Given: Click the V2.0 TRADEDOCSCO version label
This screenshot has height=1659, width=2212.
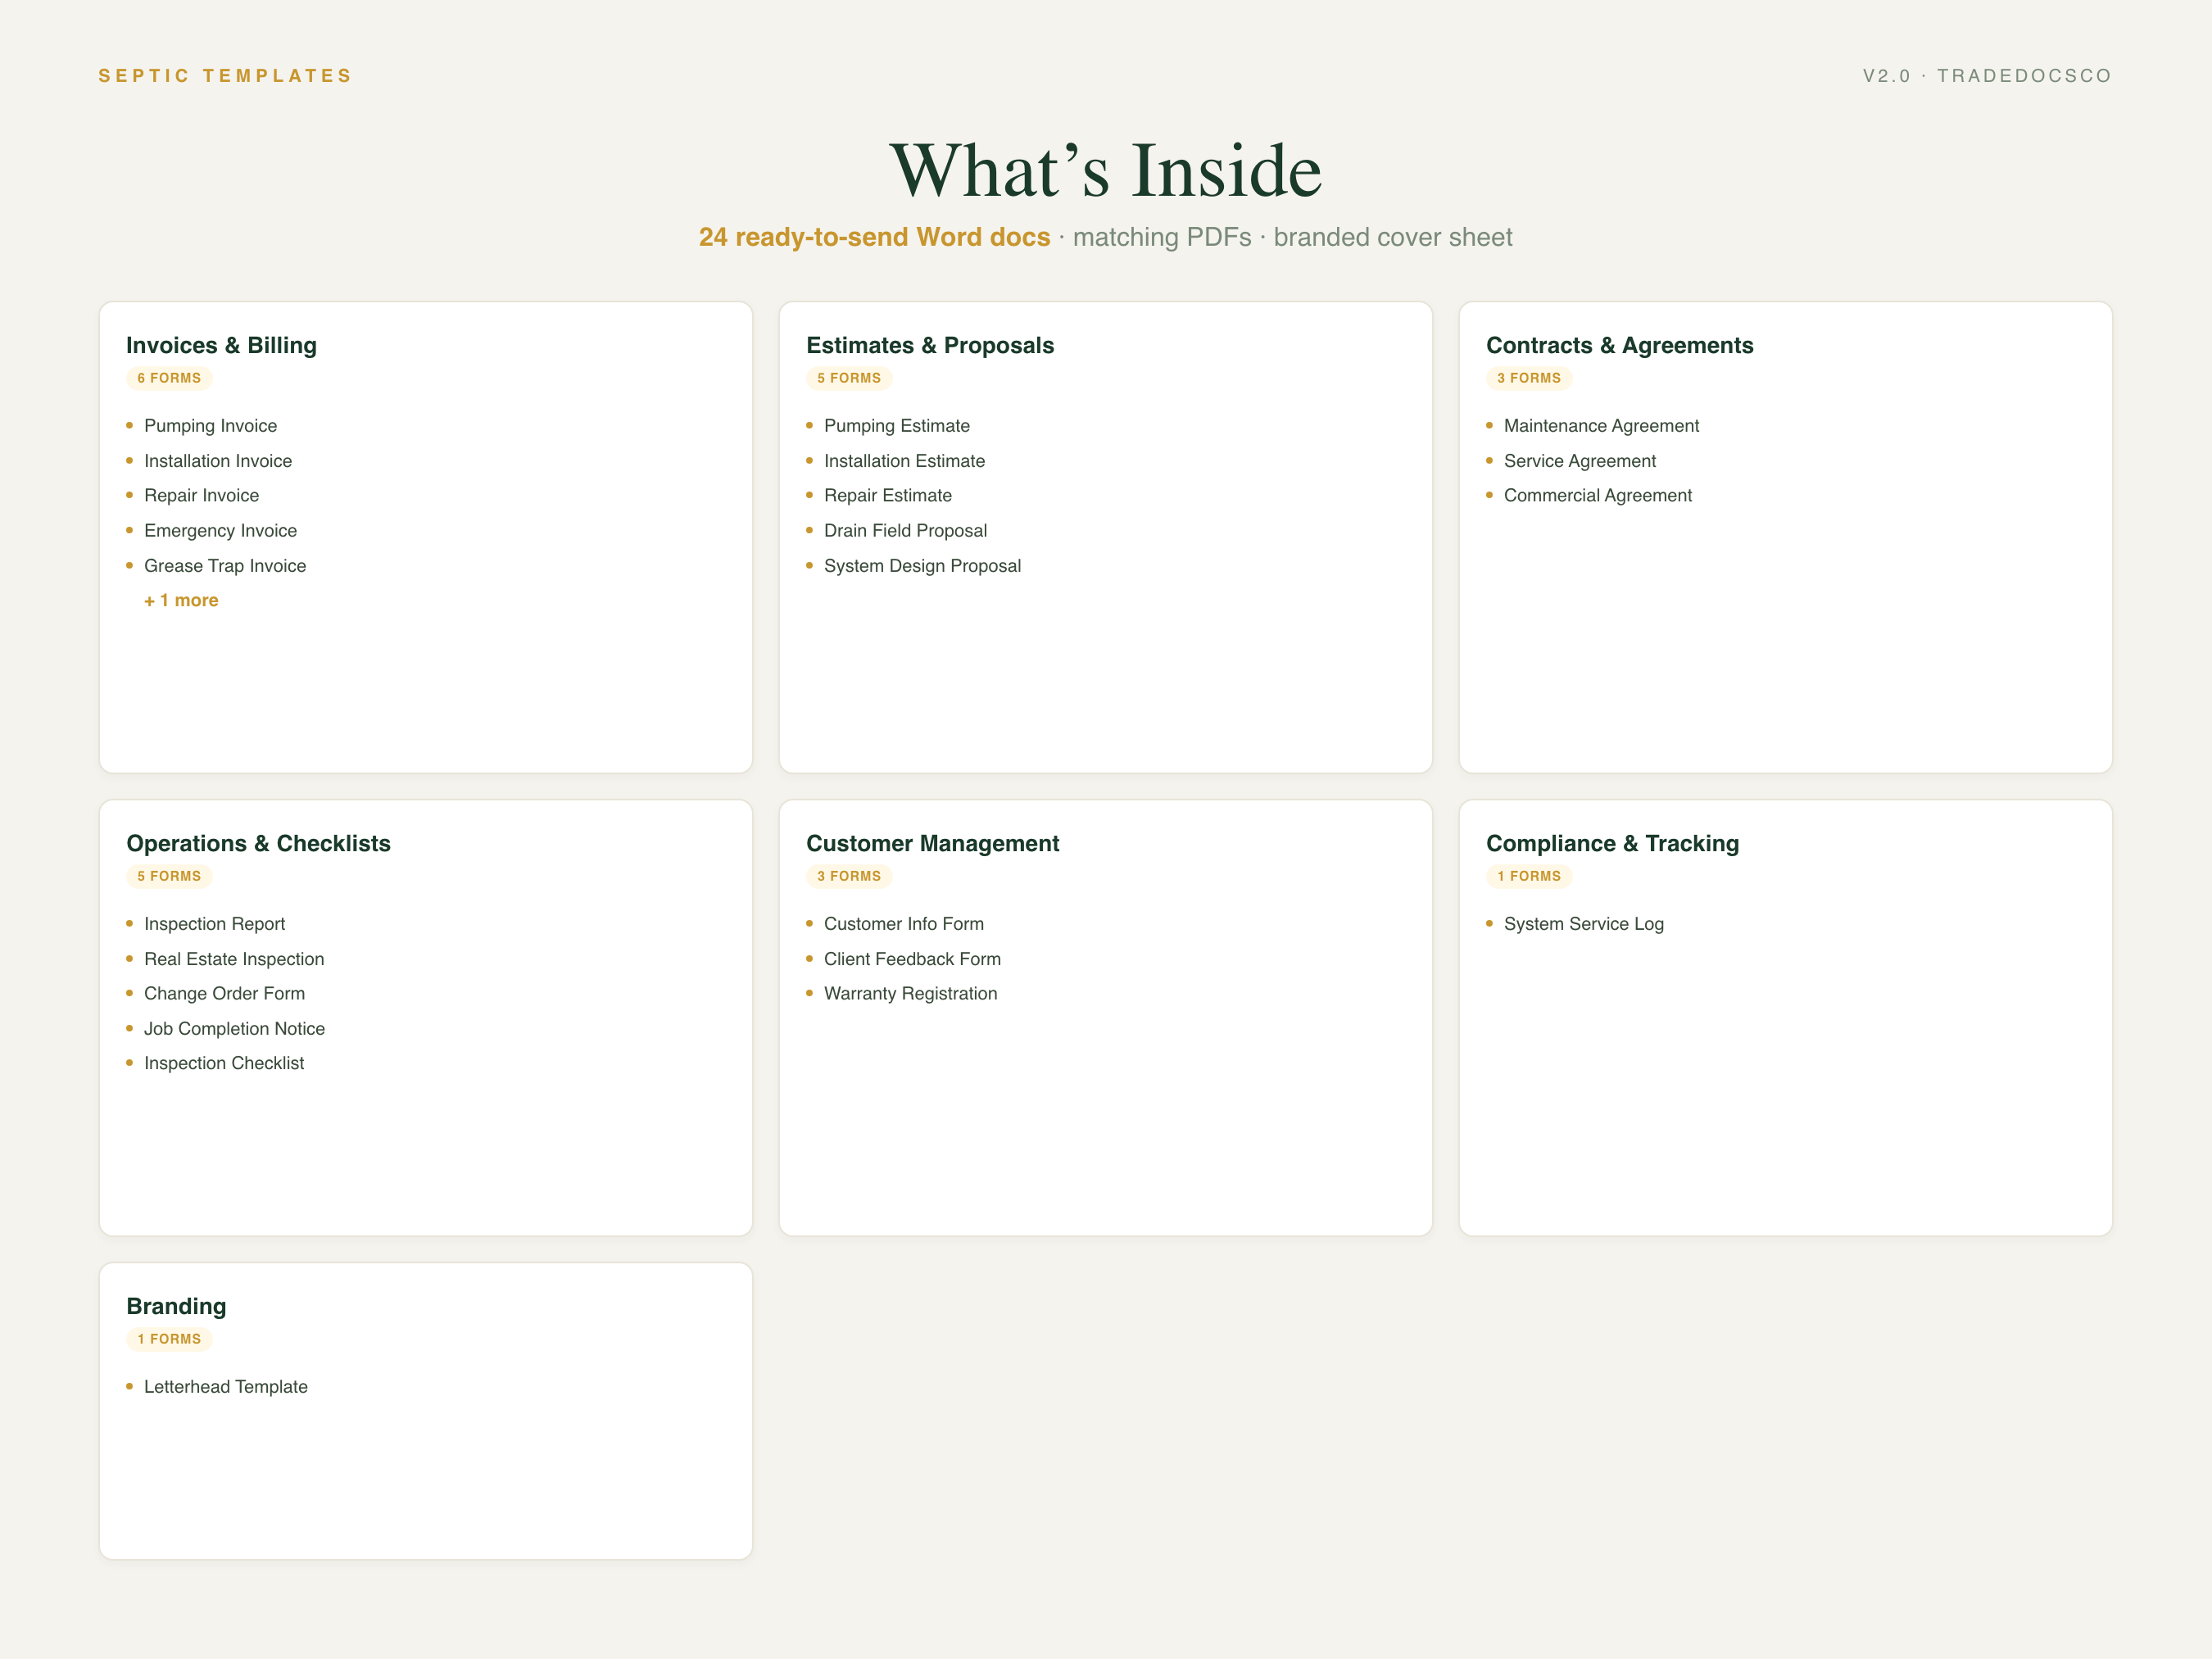Looking at the screenshot, I should click(1987, 76).
